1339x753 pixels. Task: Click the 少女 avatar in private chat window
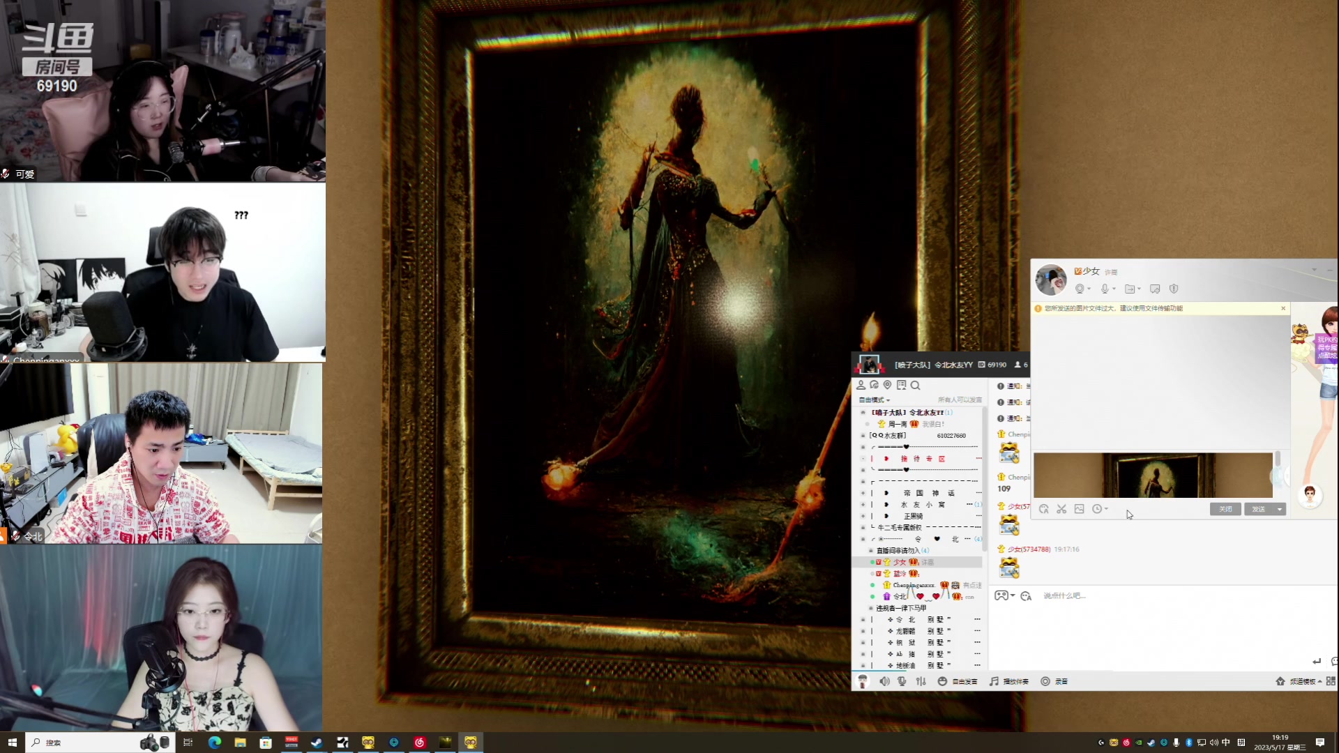(1051, 280)
